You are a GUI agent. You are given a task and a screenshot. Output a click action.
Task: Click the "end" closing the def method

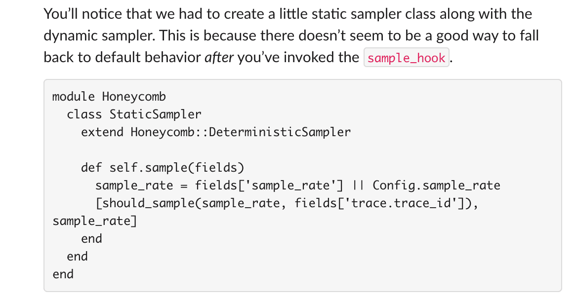coord(91,239)
